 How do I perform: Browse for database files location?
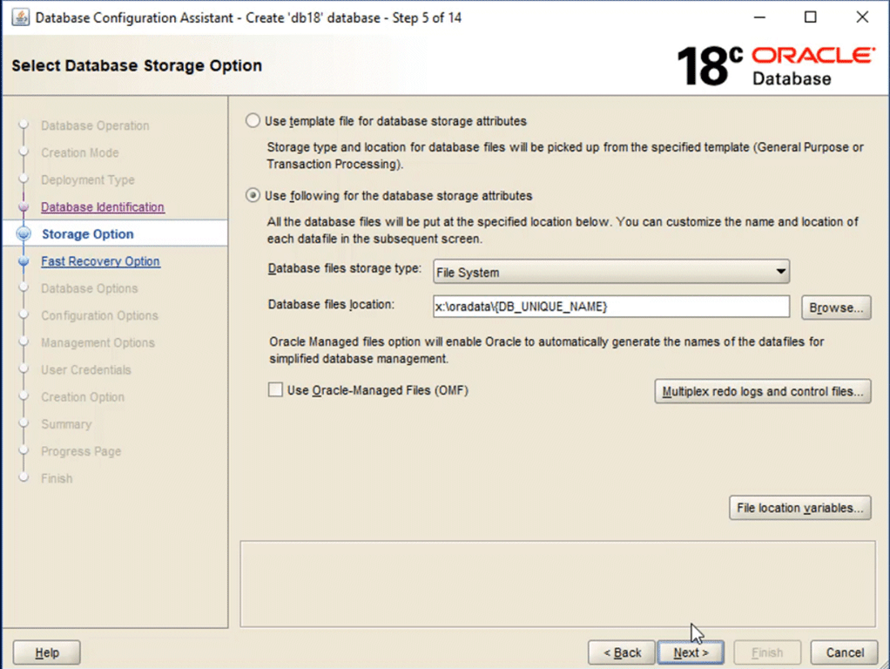[836, 307]
